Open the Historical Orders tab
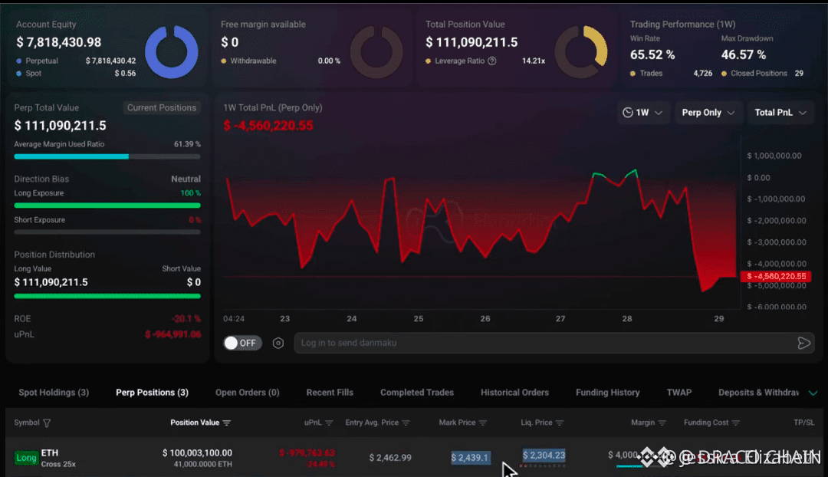Image resolution: width=828 pixels, height=477 pixels. 514,393
